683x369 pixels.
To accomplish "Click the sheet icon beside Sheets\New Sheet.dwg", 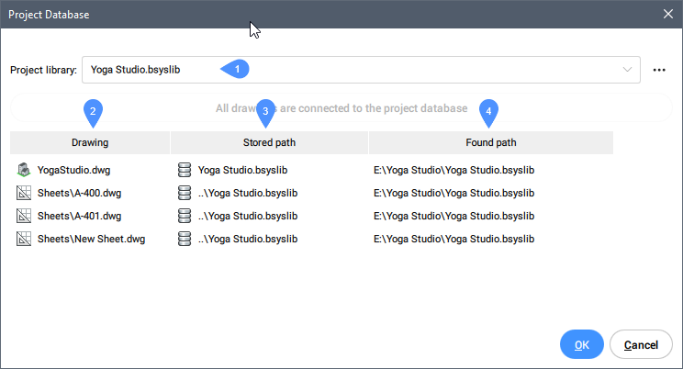I will click(24, 239).
